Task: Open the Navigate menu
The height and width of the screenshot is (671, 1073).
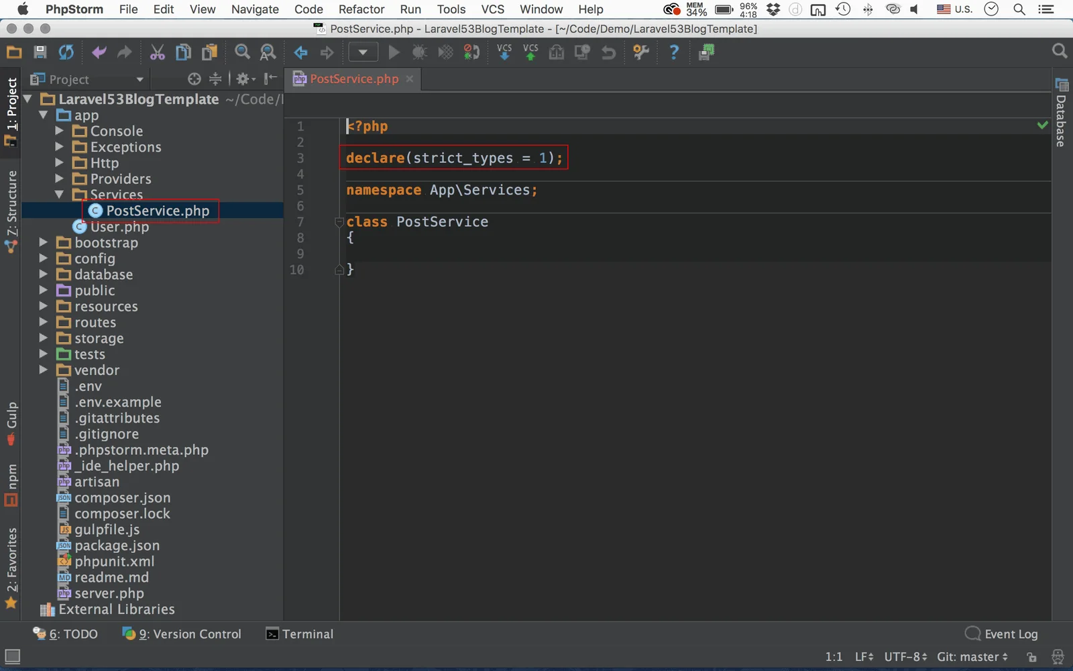Action: click(255, 9)
